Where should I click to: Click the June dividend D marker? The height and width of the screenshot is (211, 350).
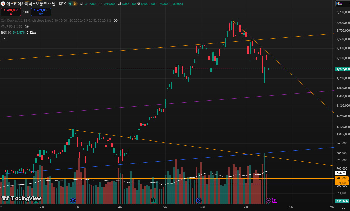(199, 200)
